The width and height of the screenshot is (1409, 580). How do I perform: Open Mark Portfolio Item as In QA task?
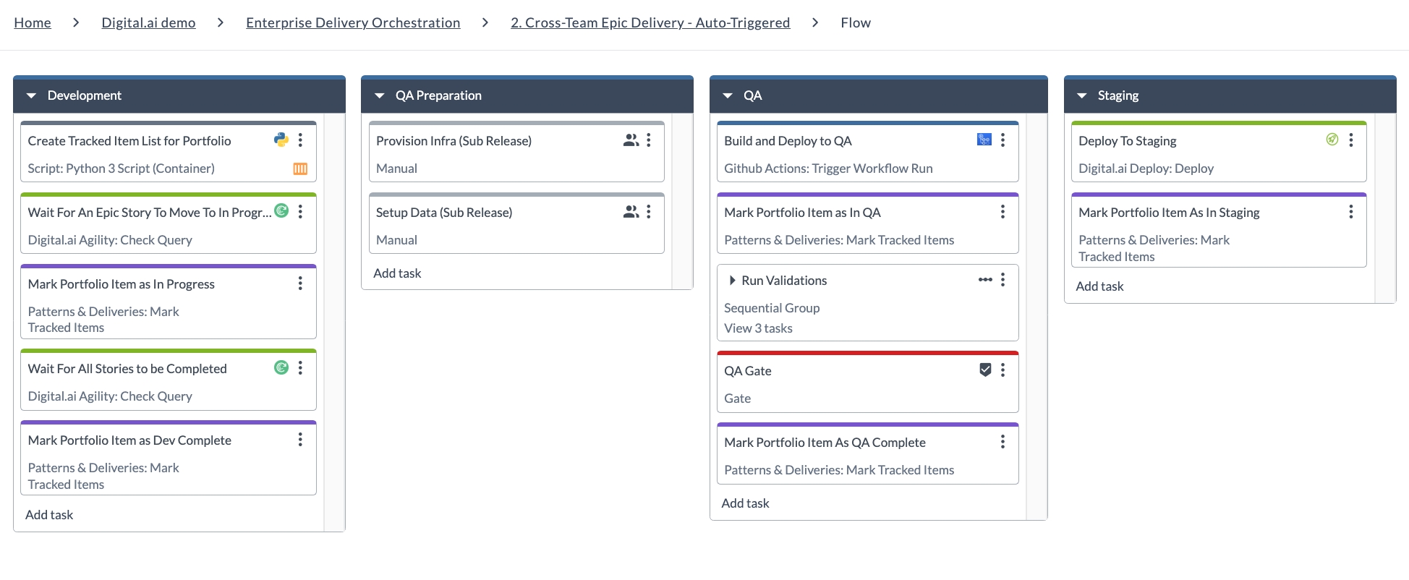pos(802,213)
